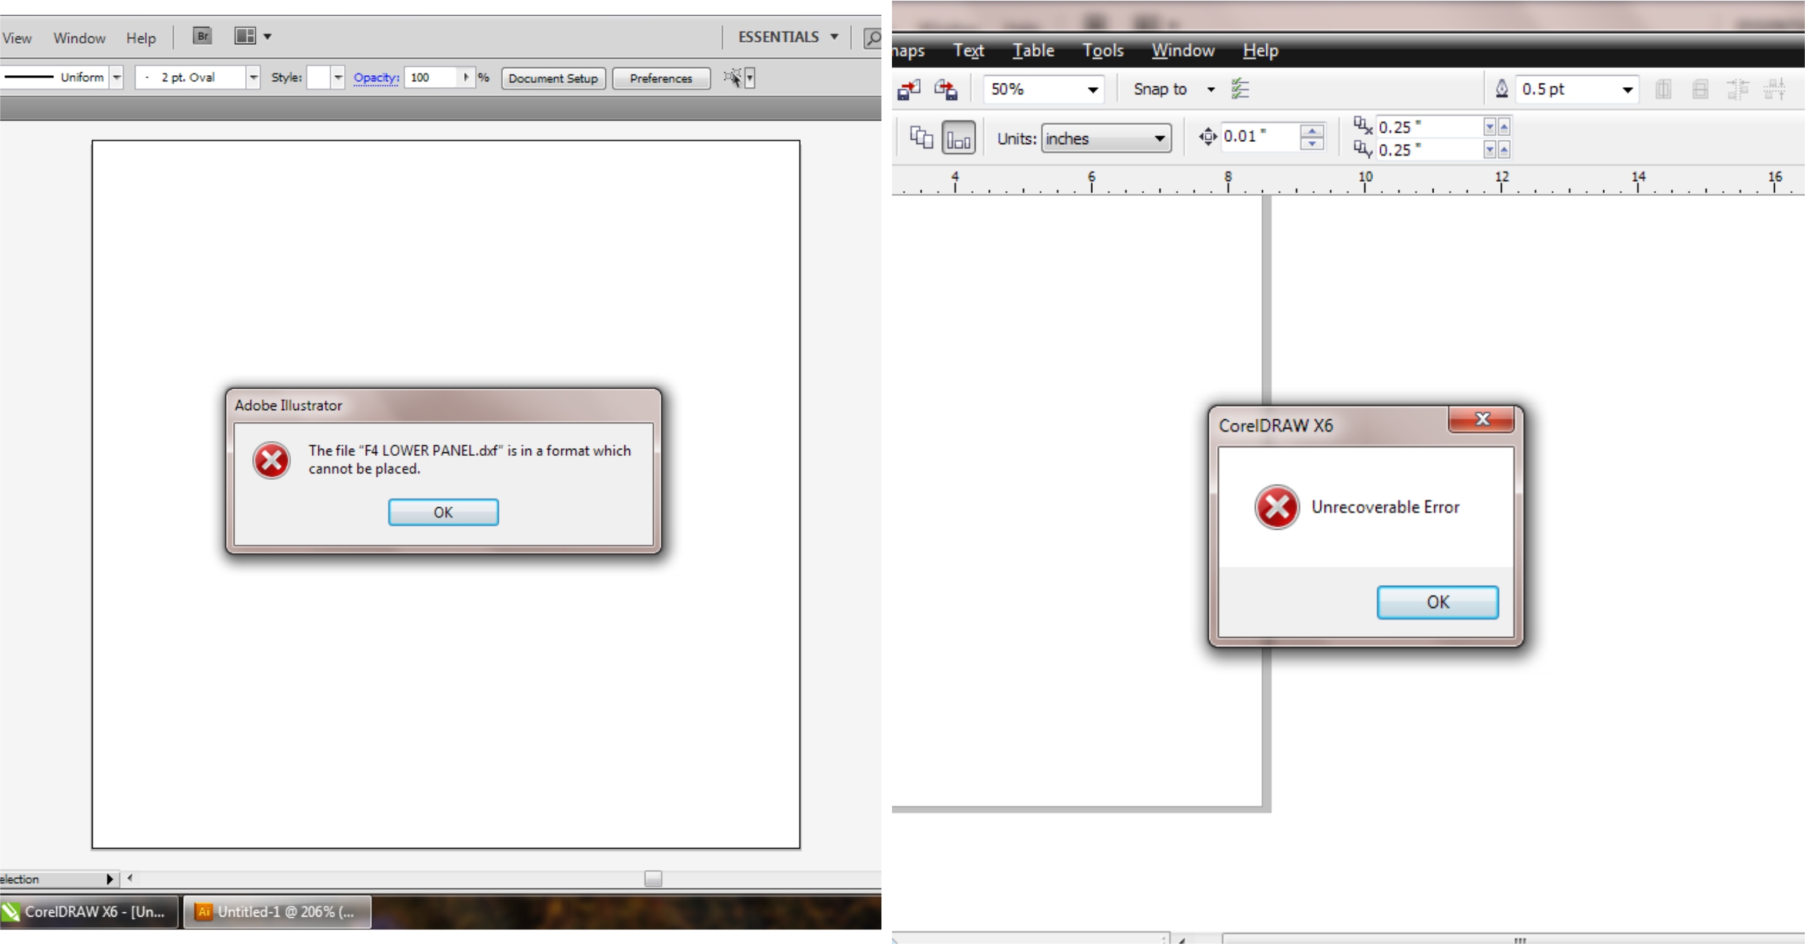Toggle the all pages button beside Units
1805x944 pixels.
click(x=921, y=137)
